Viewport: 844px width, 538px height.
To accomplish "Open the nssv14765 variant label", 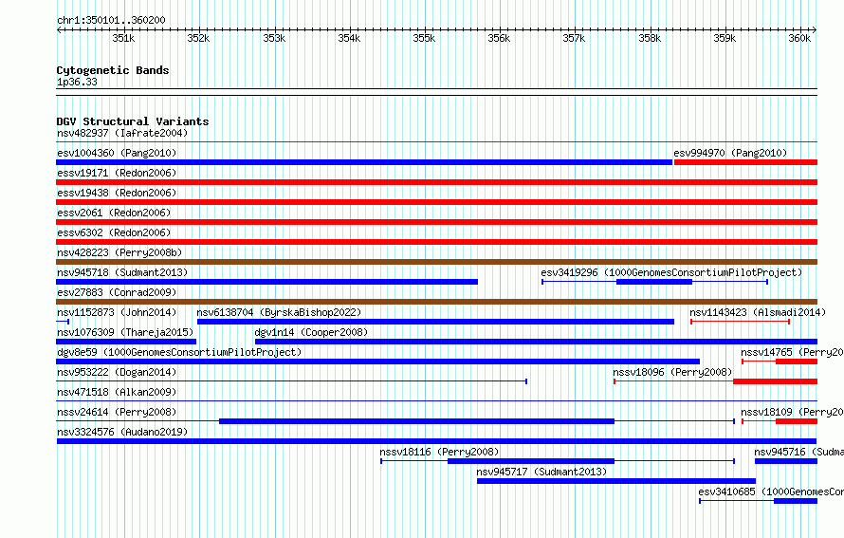I will coord(792,352).
